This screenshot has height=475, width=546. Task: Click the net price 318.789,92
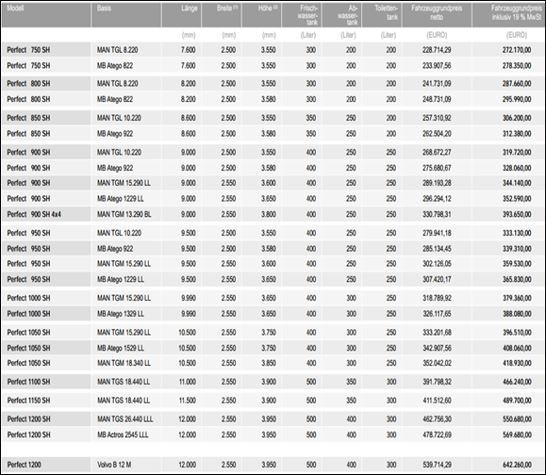(437, 298)
